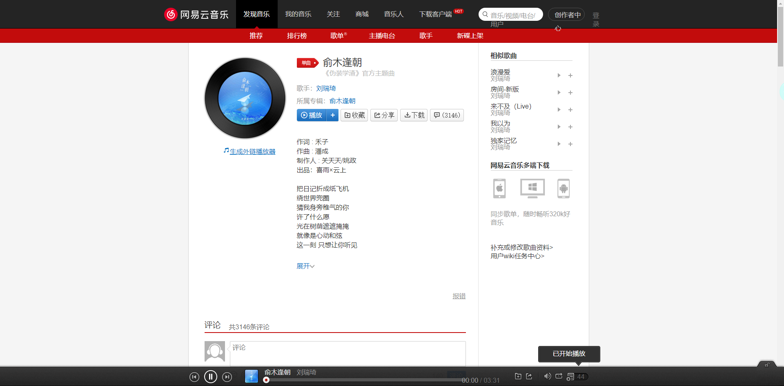Add song to playlist with the + icon beside 播放
784x386 pixels.
pos(333,115)
